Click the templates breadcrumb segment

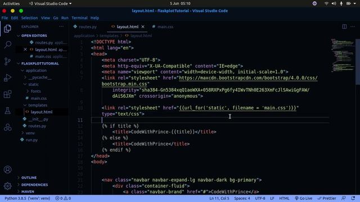tap(109, 36)
